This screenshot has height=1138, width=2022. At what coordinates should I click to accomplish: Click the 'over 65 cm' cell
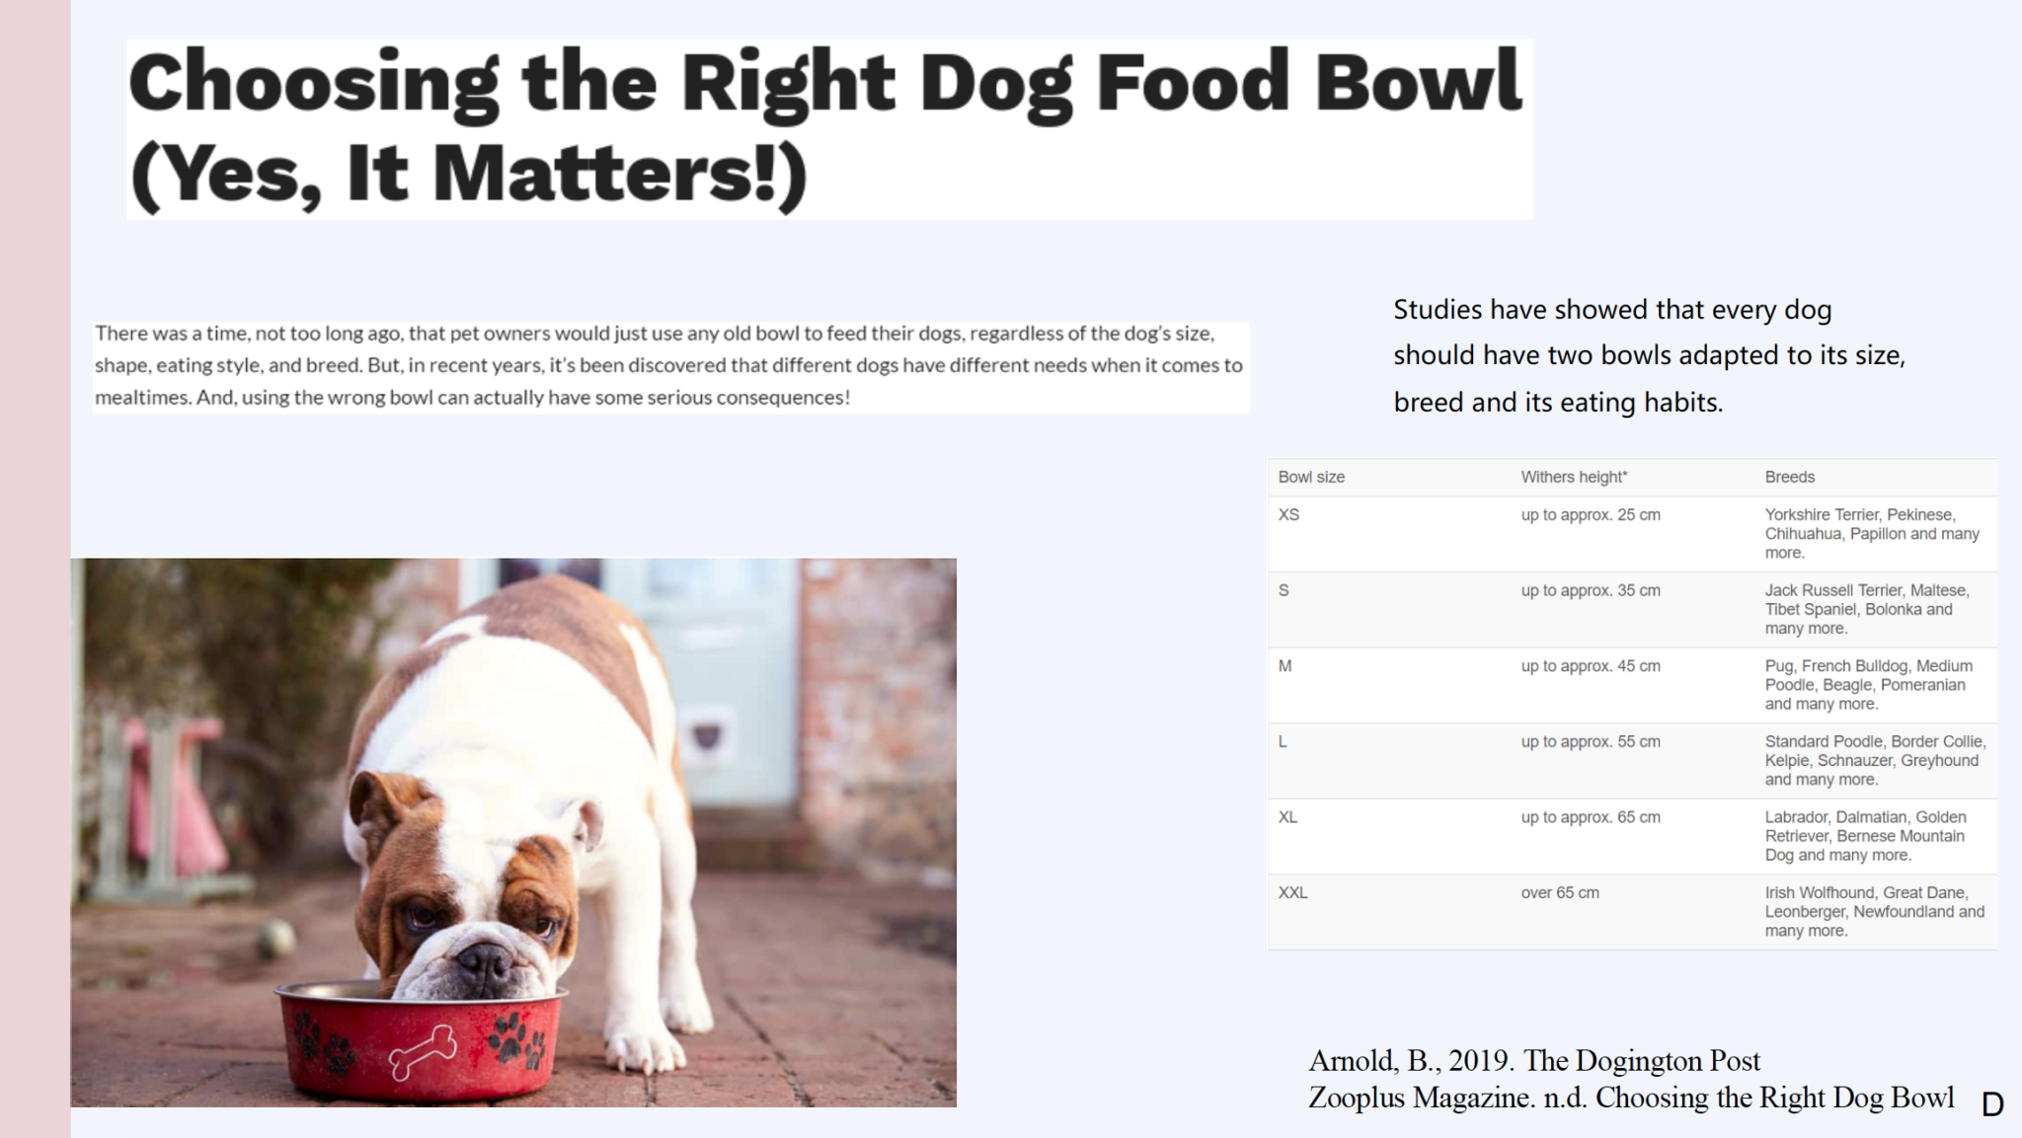click(x=1560, y=892)
